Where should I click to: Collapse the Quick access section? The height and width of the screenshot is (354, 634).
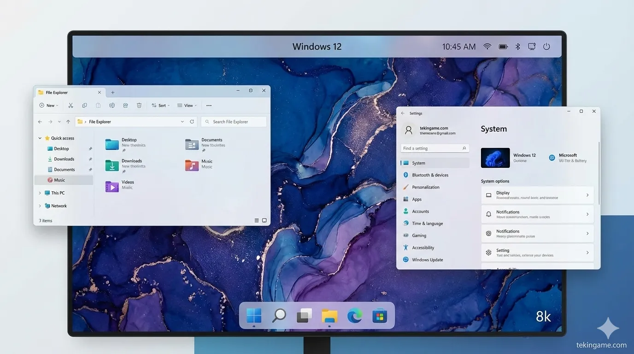[x=40, y=138]
